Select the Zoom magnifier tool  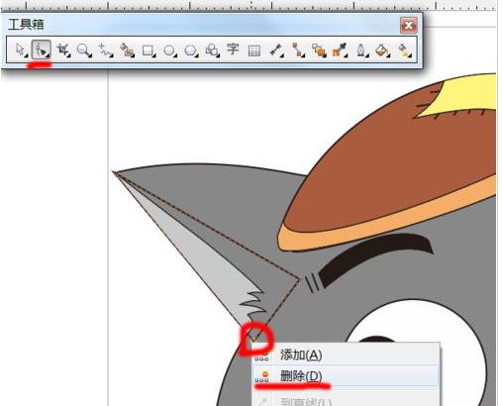coord(84,51)
